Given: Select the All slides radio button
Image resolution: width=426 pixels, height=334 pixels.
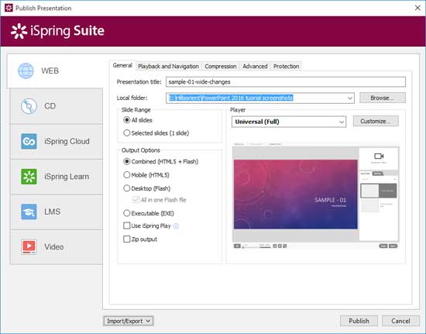Looking at the screenshot, I should tap(126, 120).
